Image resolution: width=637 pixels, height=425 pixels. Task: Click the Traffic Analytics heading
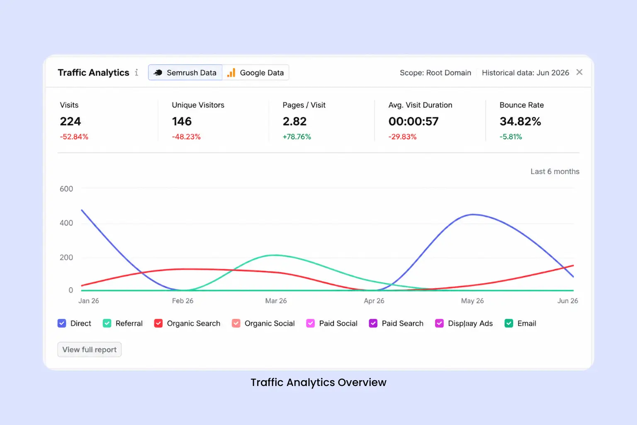[93, 73]
